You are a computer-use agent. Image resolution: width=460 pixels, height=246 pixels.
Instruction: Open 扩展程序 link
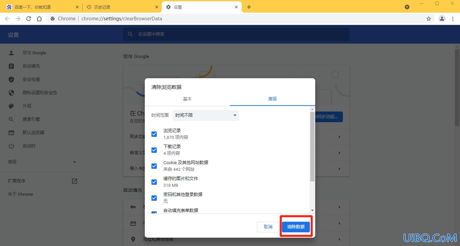coord(17,181)
